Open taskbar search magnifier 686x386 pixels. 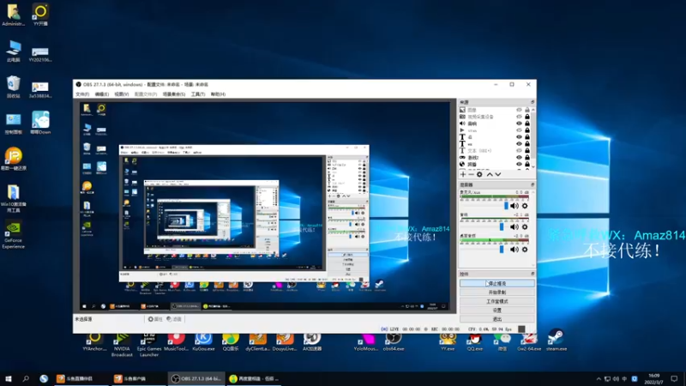[x=26, y=379]
